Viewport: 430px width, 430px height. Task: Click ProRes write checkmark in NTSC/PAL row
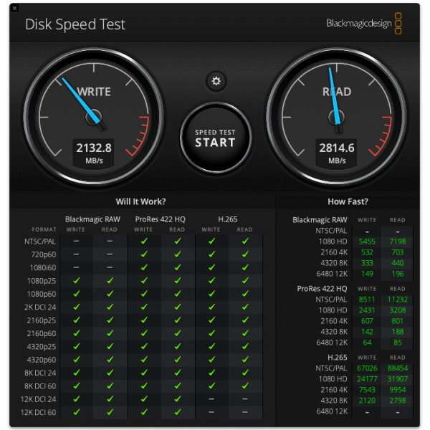click(x=144, y=241)
